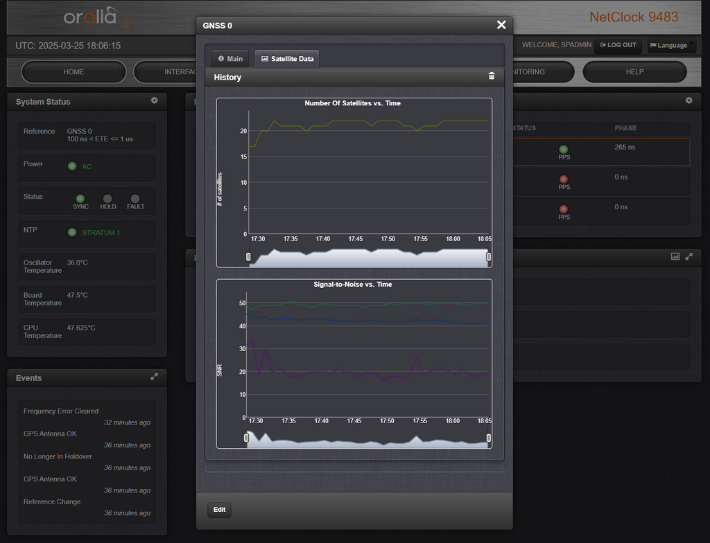Close the GNSS 0 dialog
Viewport: 710px width, 543px height.
501,25
